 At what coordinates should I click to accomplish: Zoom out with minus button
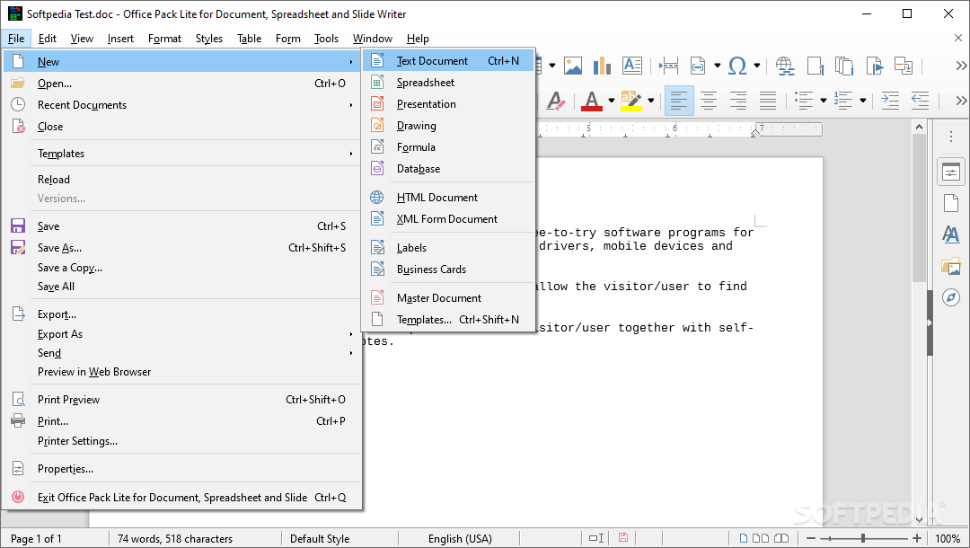click(811, 538)
